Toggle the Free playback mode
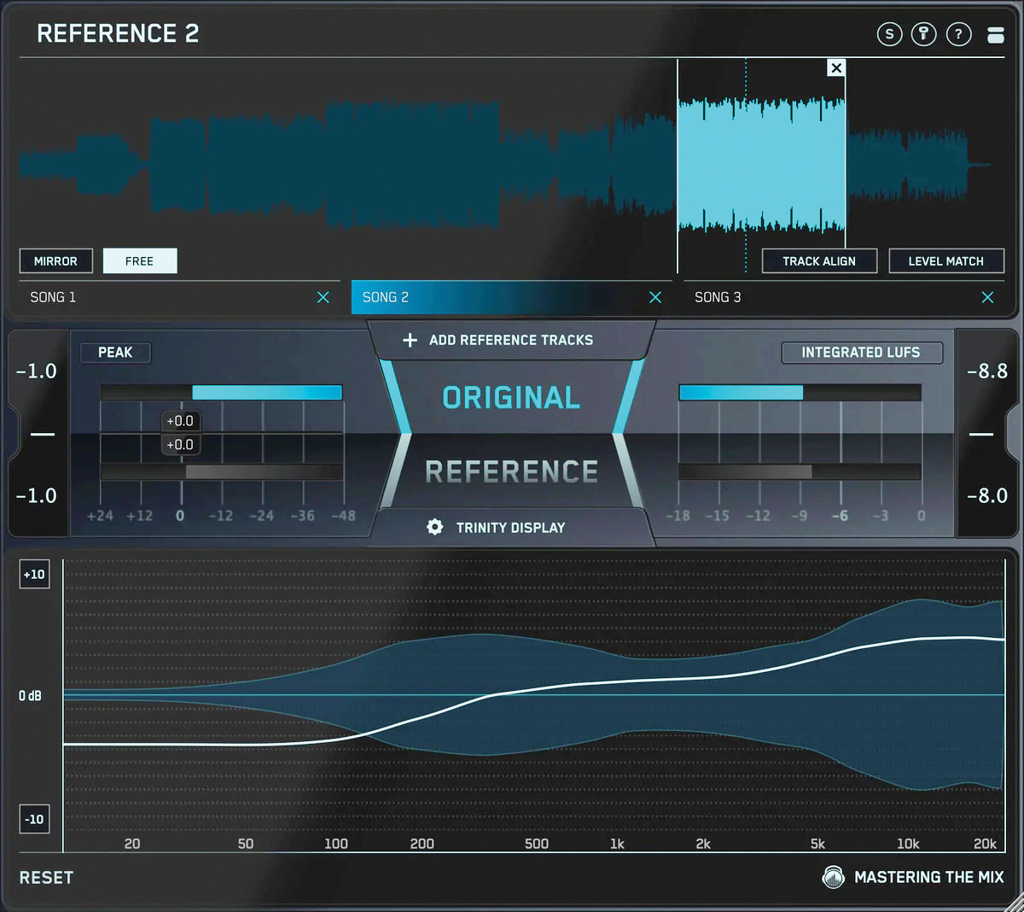The height and width of the screenshot is (912, 1024). 140,261
